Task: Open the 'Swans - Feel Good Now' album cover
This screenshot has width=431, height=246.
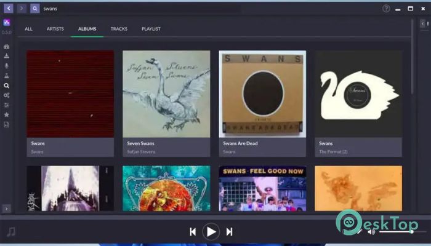Action: pyautogui.click(x=262, y=188)
